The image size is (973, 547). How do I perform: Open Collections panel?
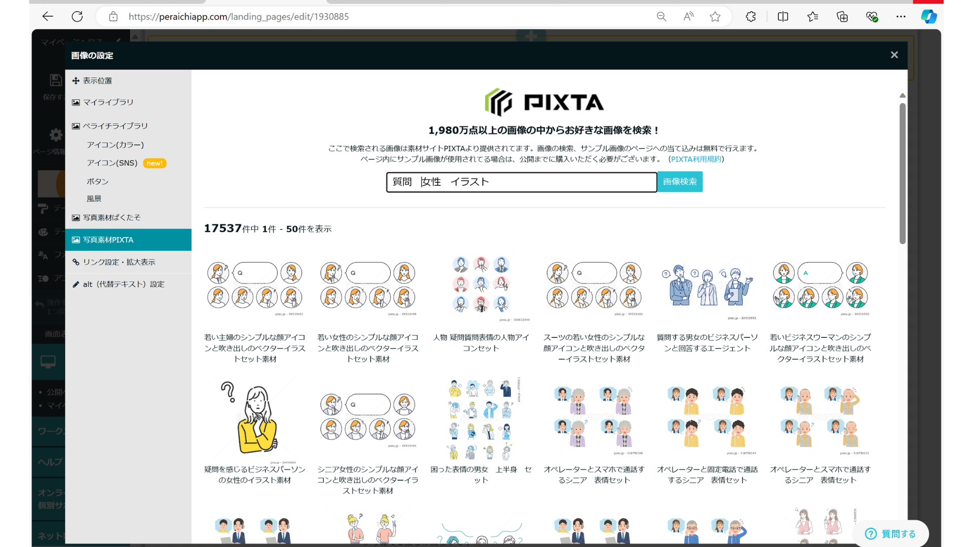coord(842,17)
